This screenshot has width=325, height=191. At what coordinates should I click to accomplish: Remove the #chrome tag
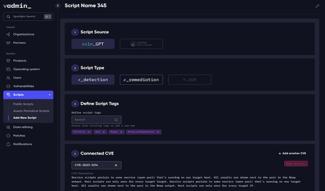click(89, 132)
